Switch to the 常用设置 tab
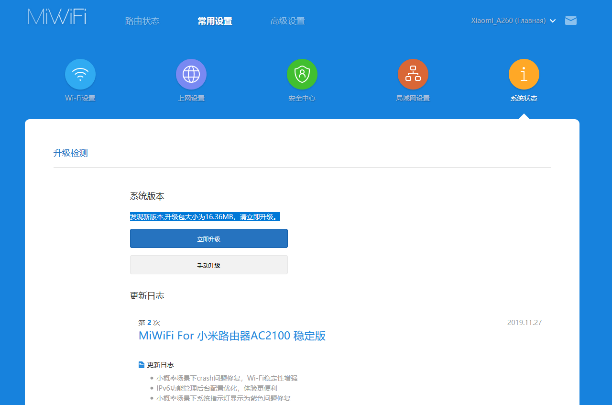Image resolution: width=612 pixels, height=405 pixels. tap(215, 21)
